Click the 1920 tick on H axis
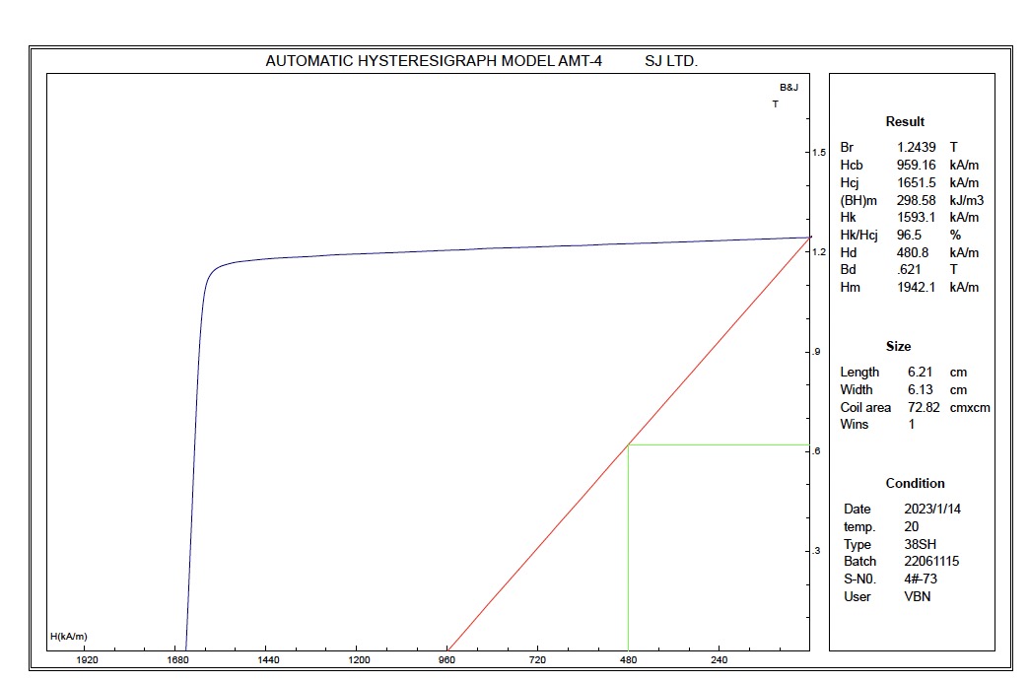This screenshot has height=682, width=1029. coord(88,659)
